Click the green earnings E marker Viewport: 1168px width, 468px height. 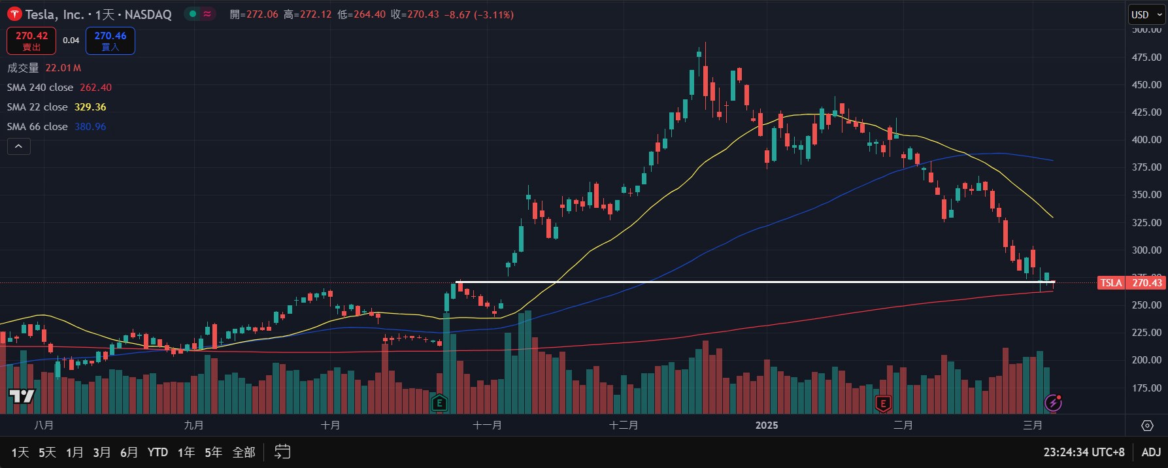(x=439, y=403)
